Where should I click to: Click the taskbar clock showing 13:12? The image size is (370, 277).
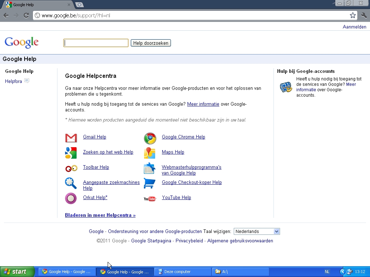click(360, 272)
